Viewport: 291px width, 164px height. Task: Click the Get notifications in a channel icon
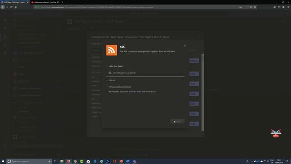pyautogui.click(x=110, y=73)
